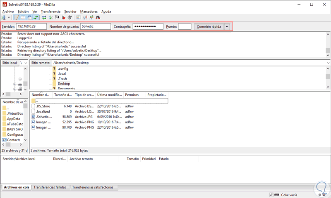331x198 pixels.
Task: Click the Contraseña password field
Action: (148, 26)
